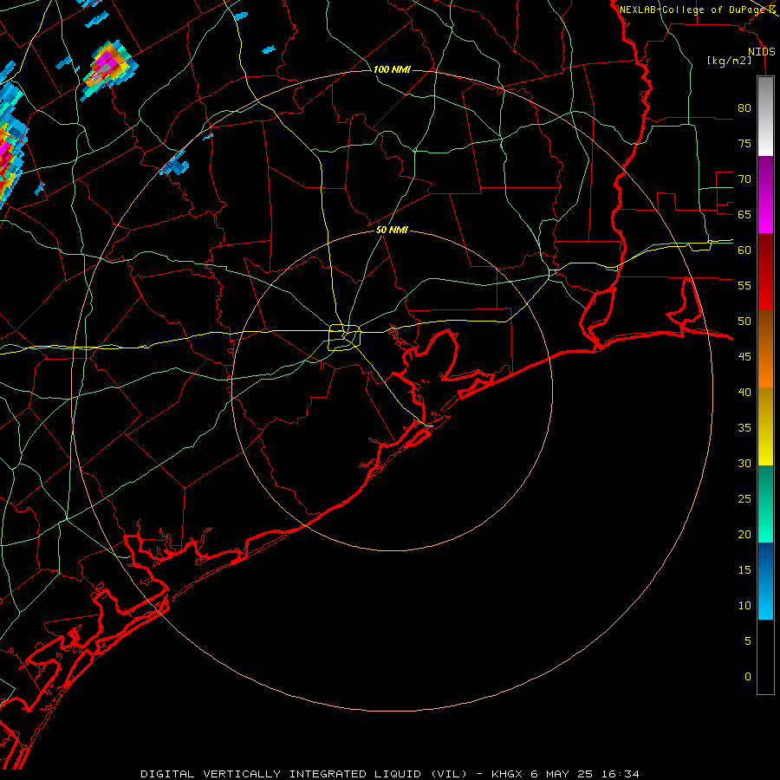
Task: Select the 50 value on the VIL scale
Action: coord(744,321)
